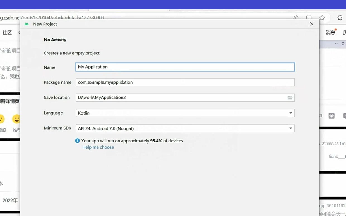Click the gear icon at the toolbar's right end

pos(340,17)
